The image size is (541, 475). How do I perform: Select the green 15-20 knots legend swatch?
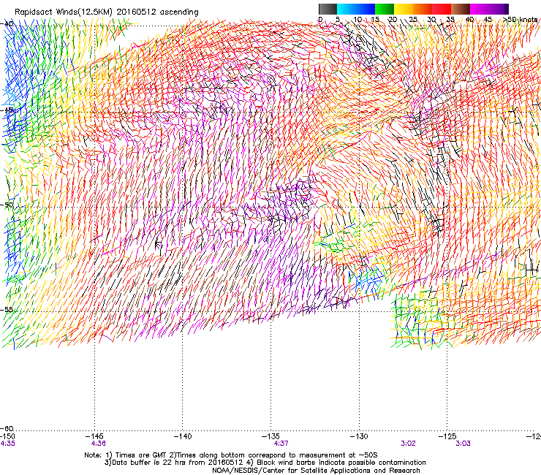pos(385,9)
